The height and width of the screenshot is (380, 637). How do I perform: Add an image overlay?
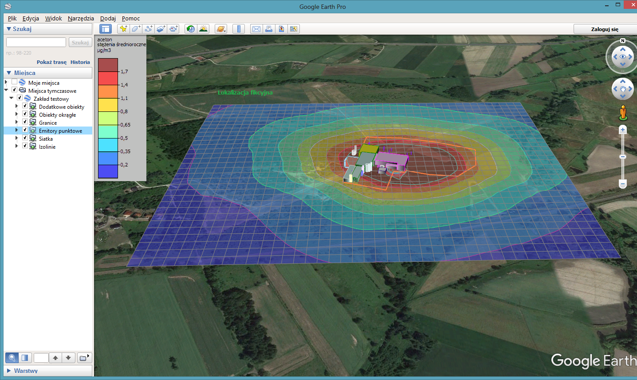coord(161,29)
